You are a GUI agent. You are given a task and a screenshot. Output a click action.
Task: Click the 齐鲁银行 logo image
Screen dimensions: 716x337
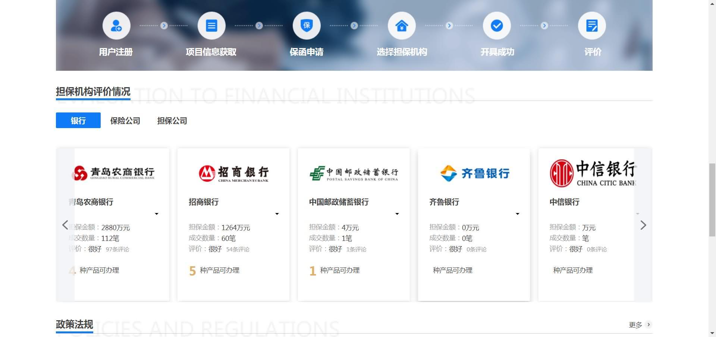(474, 173)
